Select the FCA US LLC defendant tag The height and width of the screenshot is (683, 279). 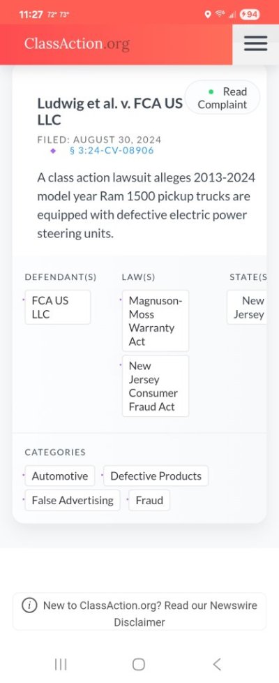coord(58,307)
